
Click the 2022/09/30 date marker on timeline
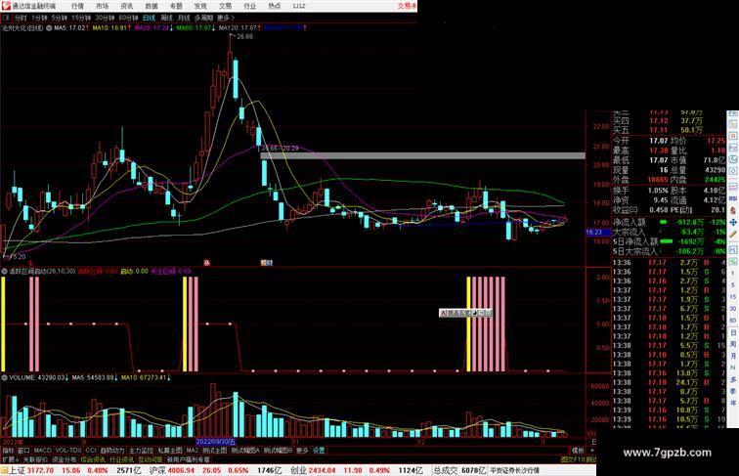click(216, 442)
